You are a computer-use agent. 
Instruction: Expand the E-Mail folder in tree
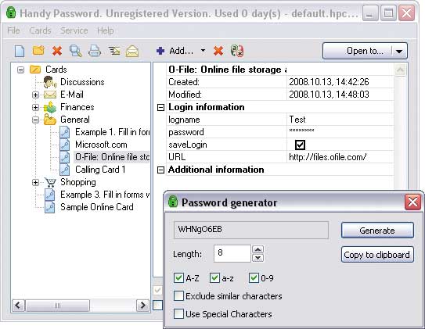pyautogui.click(x=35, y=95)
